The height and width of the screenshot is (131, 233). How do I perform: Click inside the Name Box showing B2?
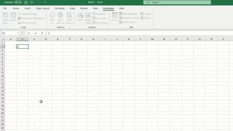click(x=9, y=33)
